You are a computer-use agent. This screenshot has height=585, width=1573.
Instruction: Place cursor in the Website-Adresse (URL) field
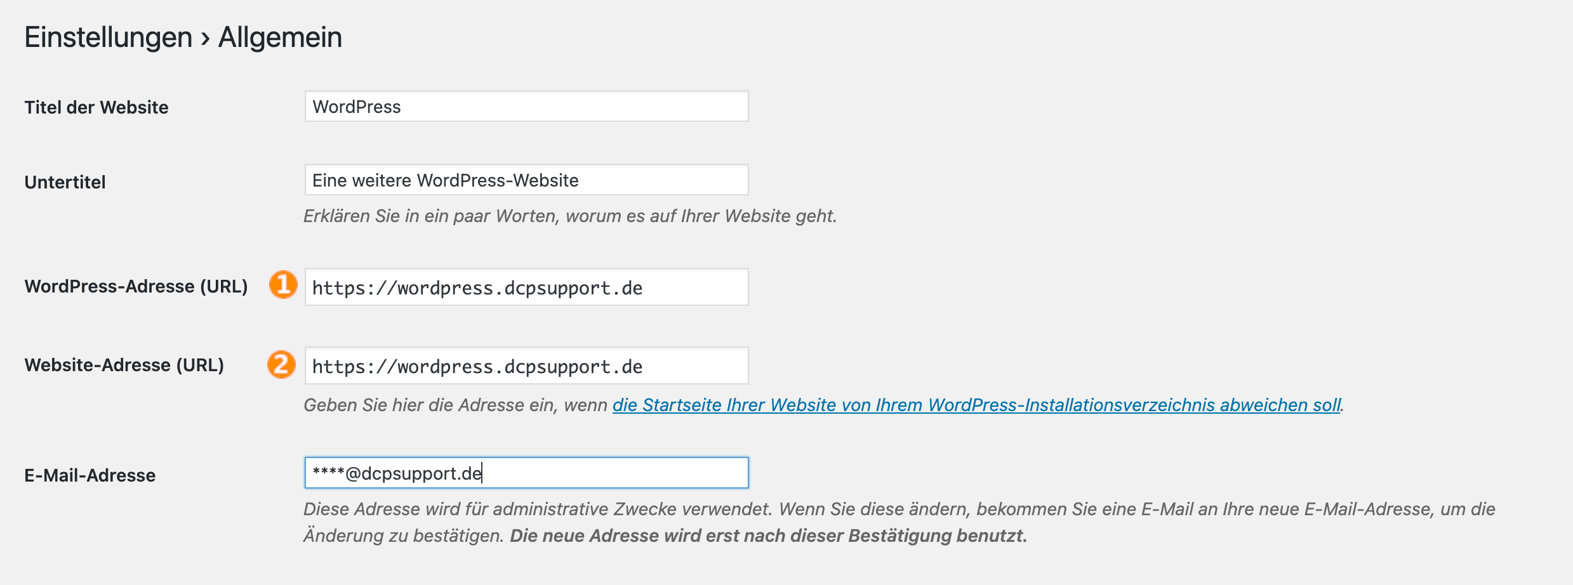click(526, 365)
